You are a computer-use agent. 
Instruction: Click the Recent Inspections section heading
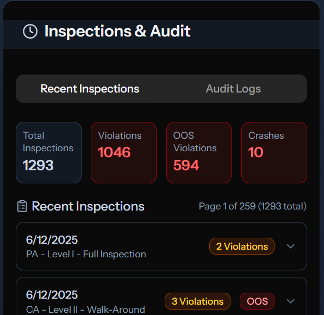88,206
